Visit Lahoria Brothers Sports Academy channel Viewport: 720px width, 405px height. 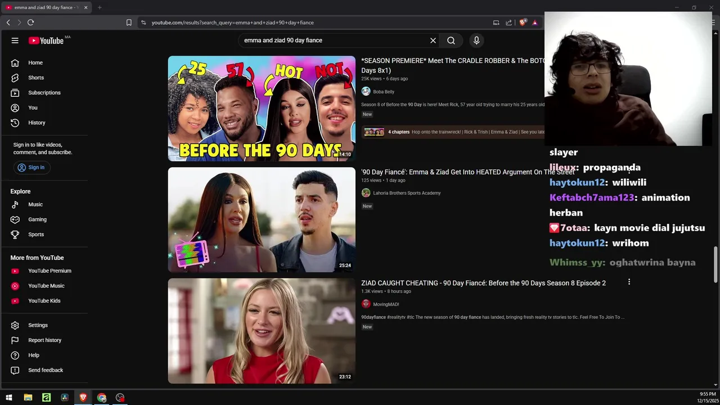[407, 193]
